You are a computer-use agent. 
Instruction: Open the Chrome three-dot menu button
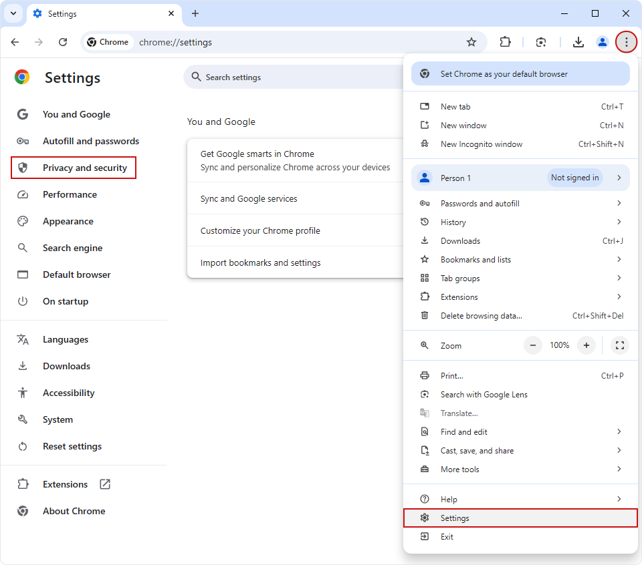[x=626, y=42]
